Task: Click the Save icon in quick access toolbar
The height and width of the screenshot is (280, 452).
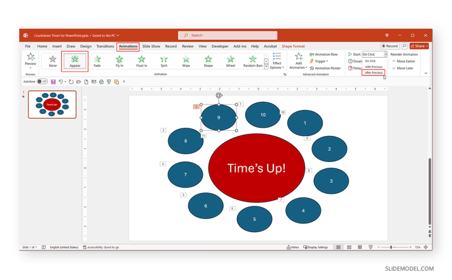Action: tap(53, 82)
